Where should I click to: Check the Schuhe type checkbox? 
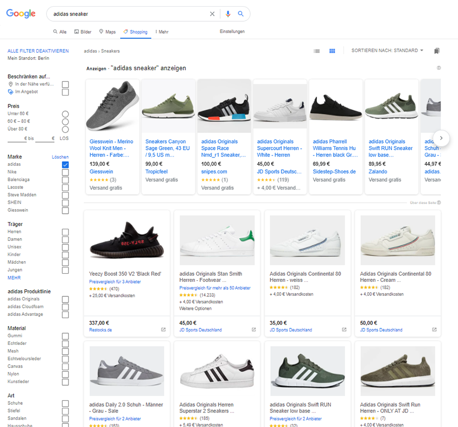tap(66, 403)
